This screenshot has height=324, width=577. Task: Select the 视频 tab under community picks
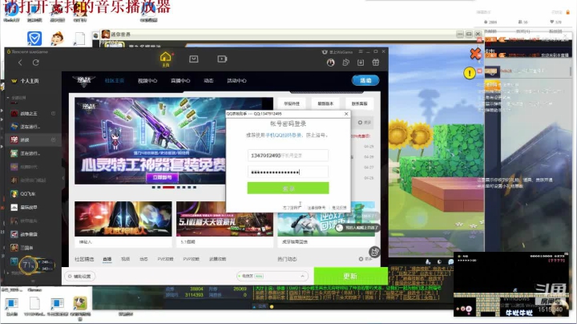[x=126, y=259]
